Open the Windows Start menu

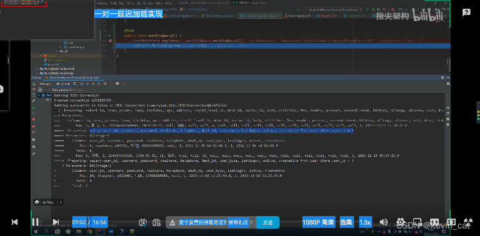(35, 232)
